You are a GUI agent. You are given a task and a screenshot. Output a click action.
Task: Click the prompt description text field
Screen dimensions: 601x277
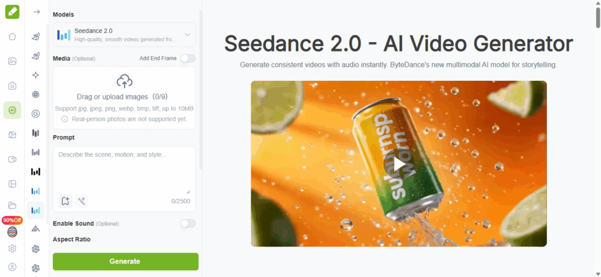tap(124, 170)
